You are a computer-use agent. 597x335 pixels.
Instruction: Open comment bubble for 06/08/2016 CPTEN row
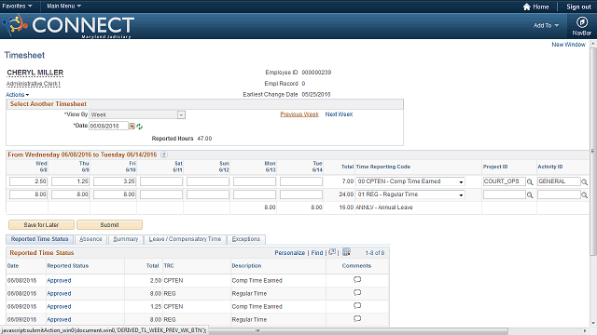pyautogui.click(x=357, y=280)
